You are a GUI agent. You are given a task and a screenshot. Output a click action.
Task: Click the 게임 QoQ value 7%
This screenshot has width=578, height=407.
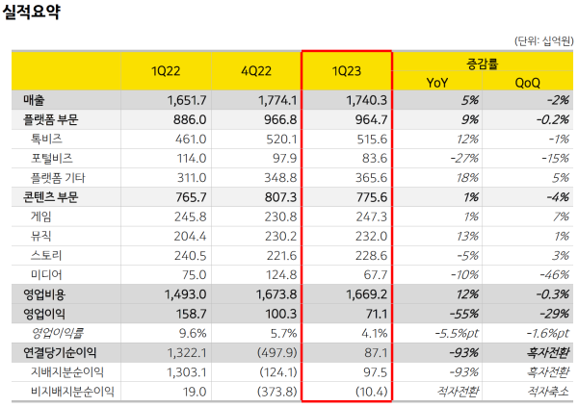coord(561,216)
